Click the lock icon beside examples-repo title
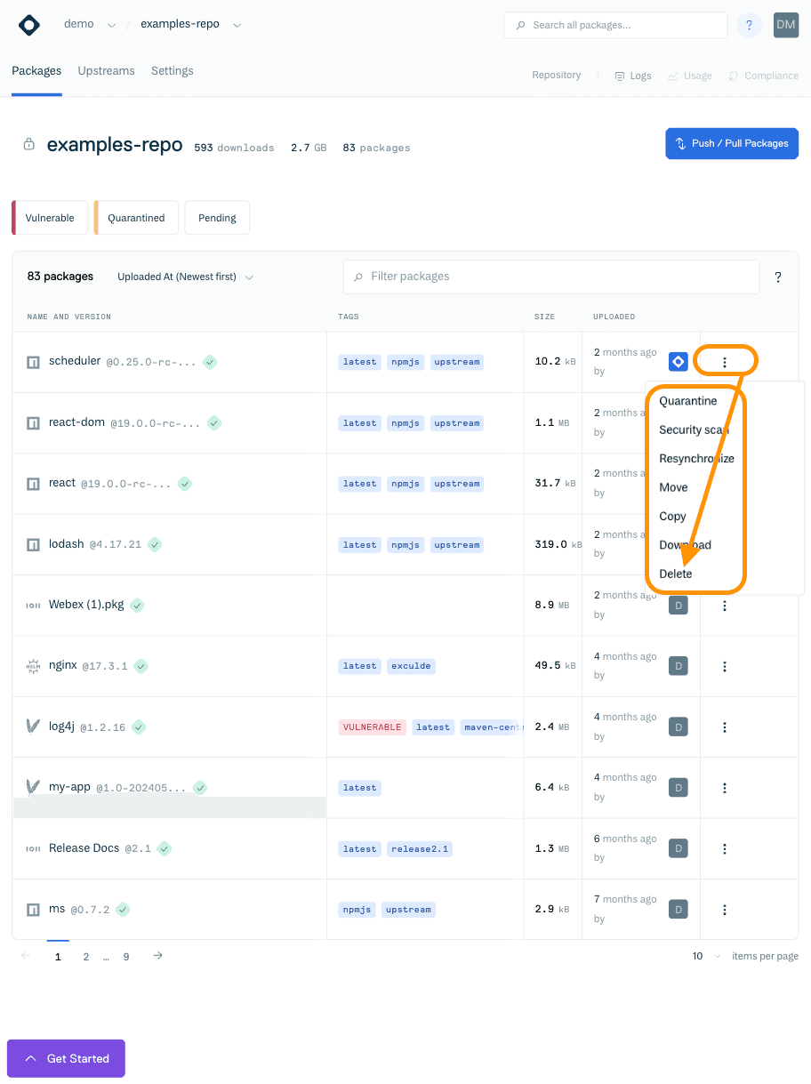The image size is (811, 1084). (28, 145)
